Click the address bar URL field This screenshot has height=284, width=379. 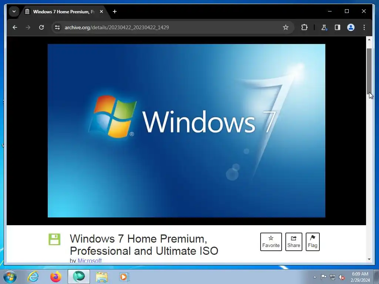[x=173, y=27]
